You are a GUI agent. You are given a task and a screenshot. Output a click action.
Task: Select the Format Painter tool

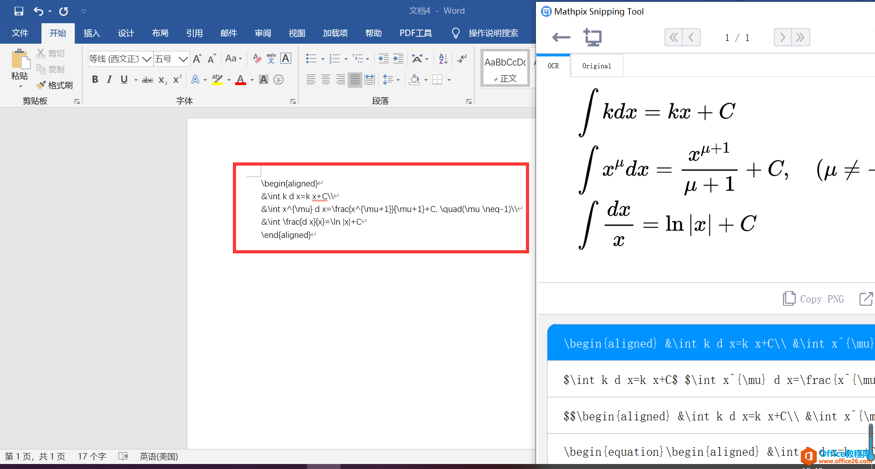point(54,85)
